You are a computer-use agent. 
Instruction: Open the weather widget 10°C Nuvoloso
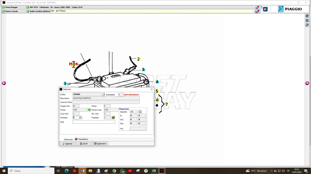click(256, 171)
